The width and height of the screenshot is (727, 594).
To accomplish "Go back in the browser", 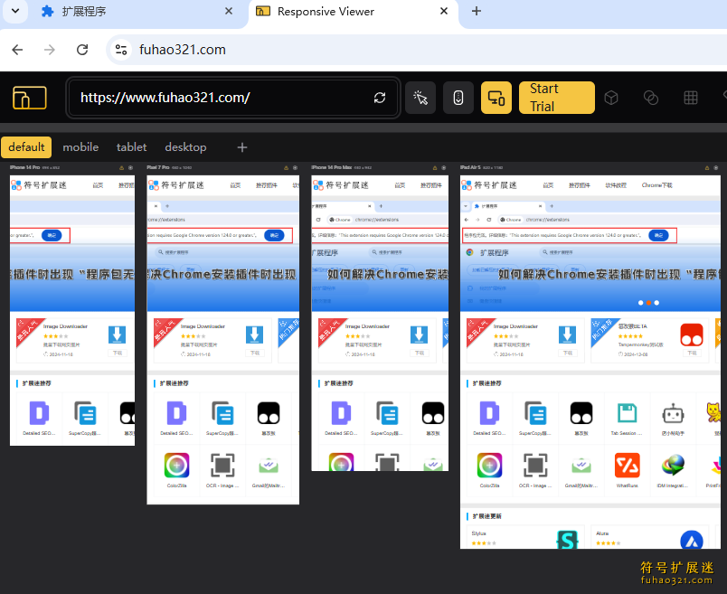I will (17, 50).
